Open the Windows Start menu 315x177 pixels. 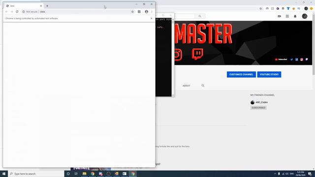tap(4, 174)
